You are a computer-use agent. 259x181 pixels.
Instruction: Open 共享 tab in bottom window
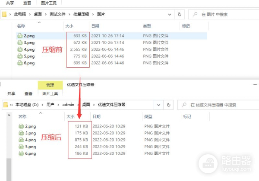(x=11, y=94)
